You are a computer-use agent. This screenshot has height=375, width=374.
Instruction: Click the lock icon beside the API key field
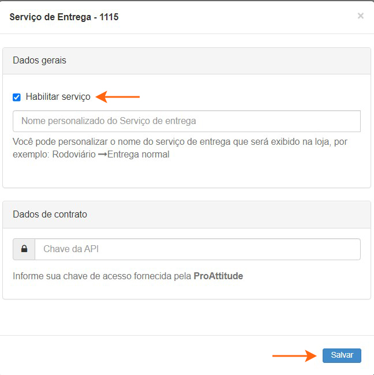pos(24,249)
